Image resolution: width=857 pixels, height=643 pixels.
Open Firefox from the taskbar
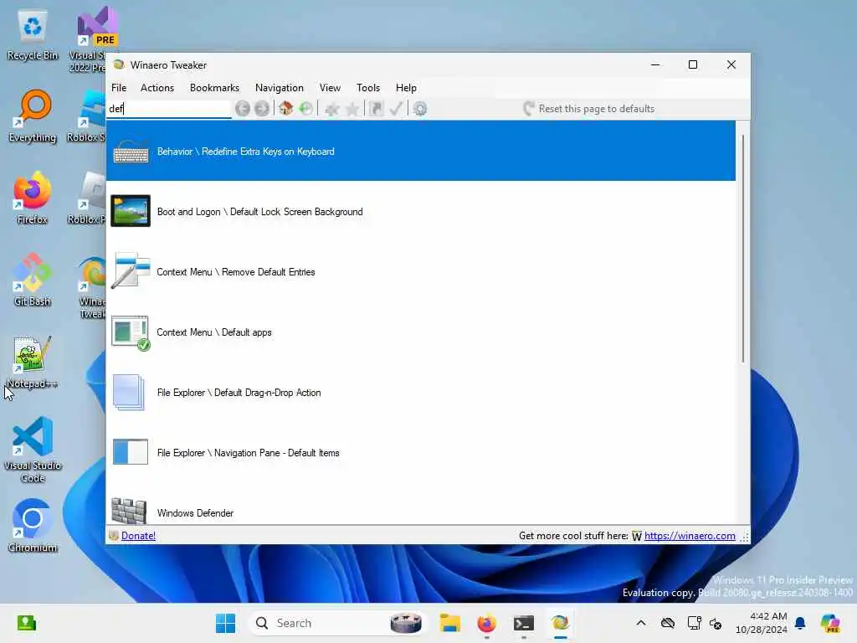tap(486, 623)
